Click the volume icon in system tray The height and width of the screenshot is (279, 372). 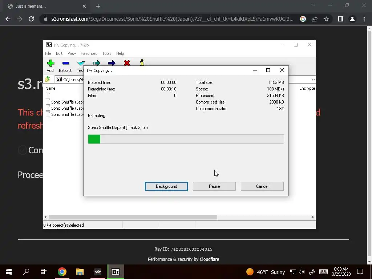302,272
